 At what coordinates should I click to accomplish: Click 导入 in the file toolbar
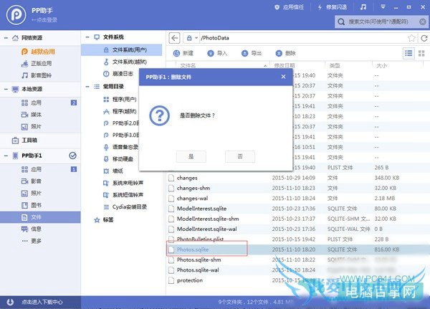pos(217,53)
